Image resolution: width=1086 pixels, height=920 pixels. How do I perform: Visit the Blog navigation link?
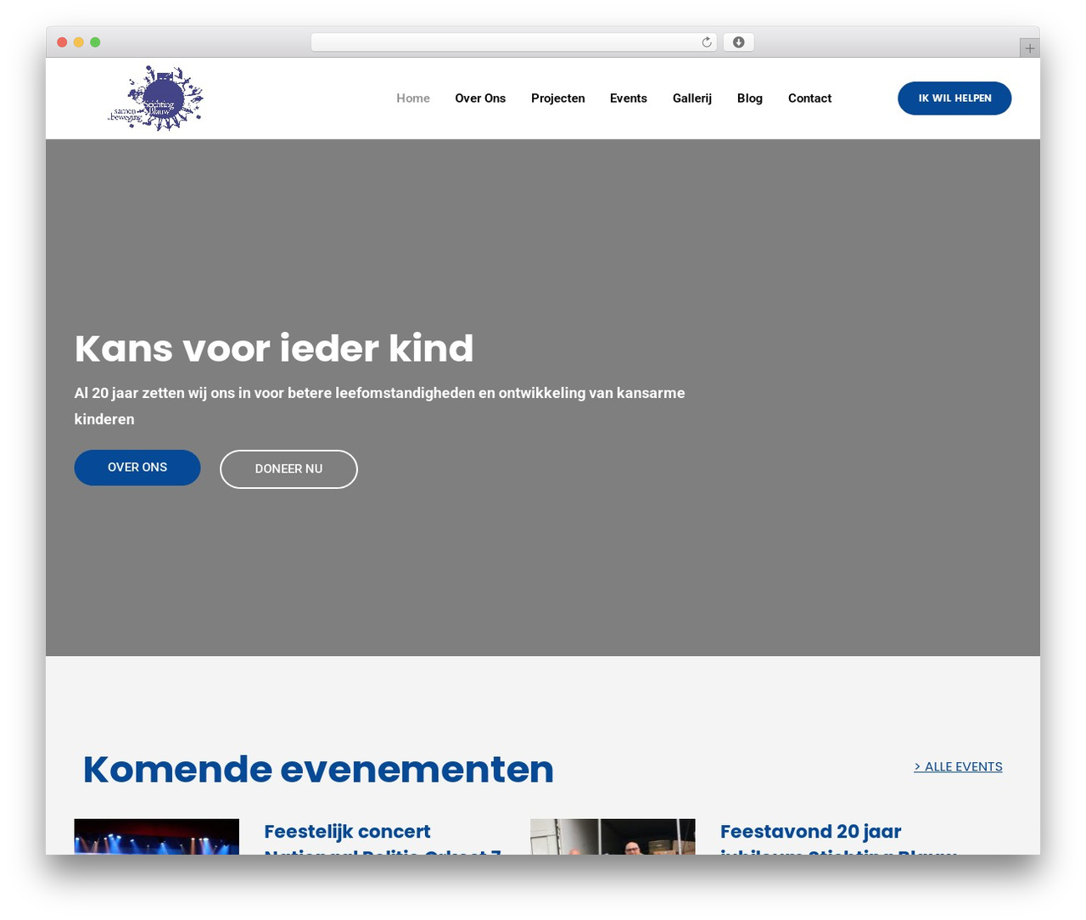[x=750, y=98]
